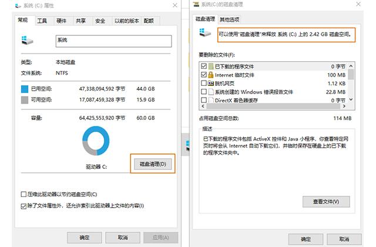Image resolution: width=376 pixels, height=247 pixels.
Task: Click the 查看文件(V) button
Action: click(x=326, y=202)
